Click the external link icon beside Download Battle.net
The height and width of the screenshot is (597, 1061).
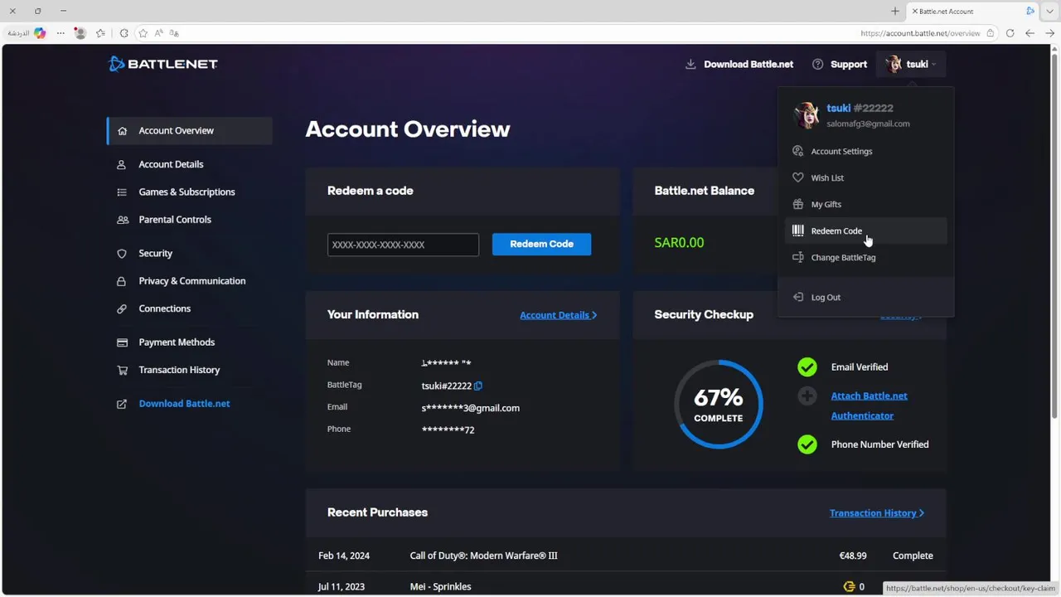click(x=123, y=404)
